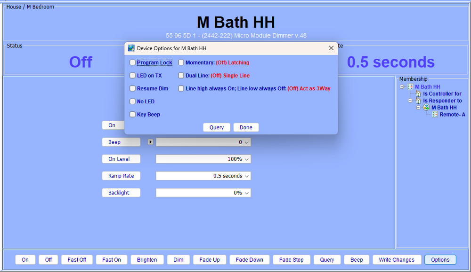The width and height of the screenshot is (471, 272).
Task: Click the Dim button in bottom bar
Action: click(179, 260)
